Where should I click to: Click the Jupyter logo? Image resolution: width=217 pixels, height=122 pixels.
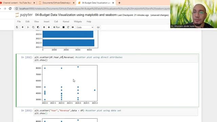[24, 15]
